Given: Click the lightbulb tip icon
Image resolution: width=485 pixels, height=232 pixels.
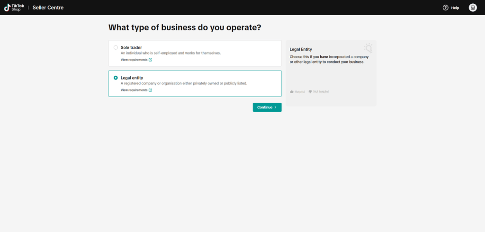Looking at the screenshot, I should [x=368, y=48].
